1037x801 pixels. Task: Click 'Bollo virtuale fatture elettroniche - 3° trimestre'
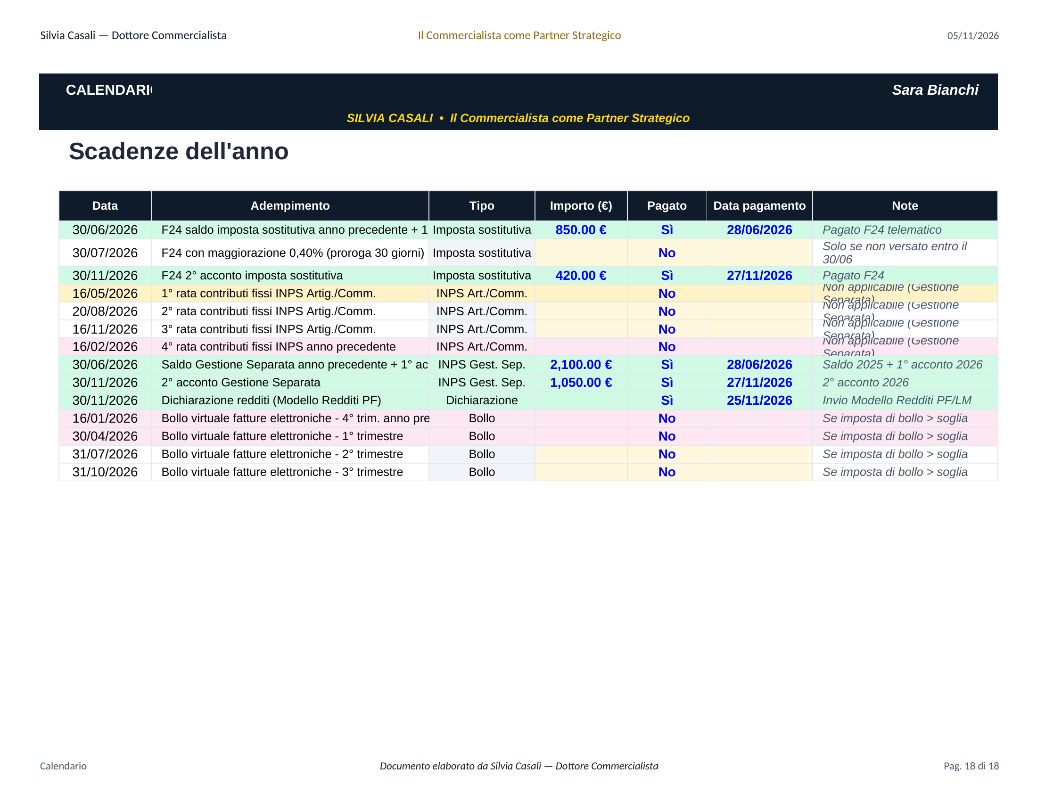(x=282, y=472)
